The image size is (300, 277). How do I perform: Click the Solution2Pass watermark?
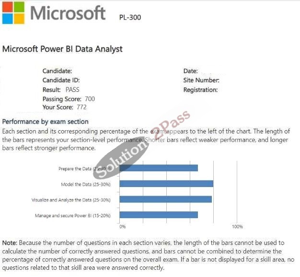(x=141, y=144)
